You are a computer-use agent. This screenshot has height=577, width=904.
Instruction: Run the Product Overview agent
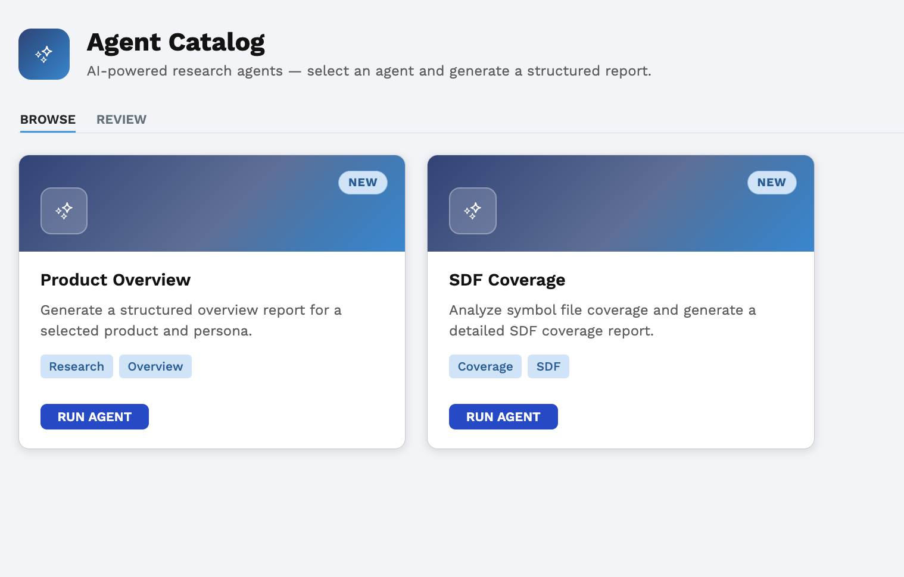point(95,416)
